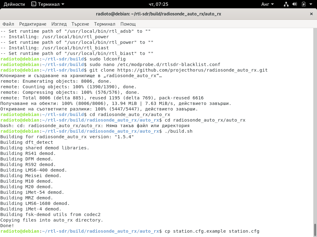The image size is (317, 237).
Task: Click 'Building LMS6-1680 demod.' line
Action: tap(35, 204)
